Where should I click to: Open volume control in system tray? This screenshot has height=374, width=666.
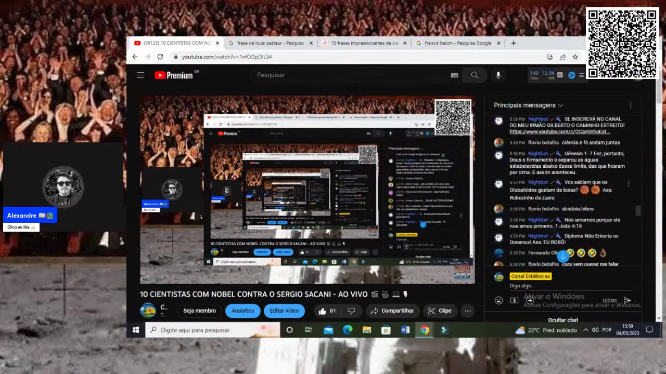tap(595, 330)
